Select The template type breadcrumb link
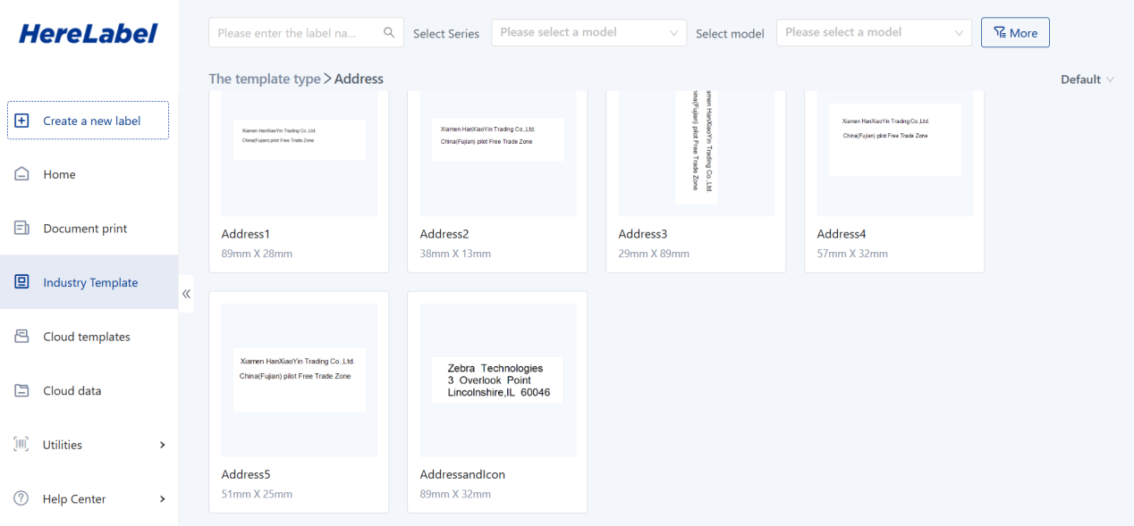This screenshot has height=526, width=1134. point(264,79)
